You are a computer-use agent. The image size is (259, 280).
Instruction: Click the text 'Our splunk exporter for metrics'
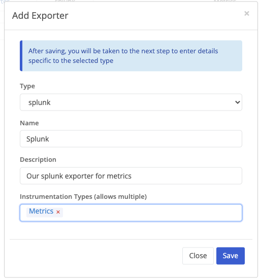tap(79, 176)
